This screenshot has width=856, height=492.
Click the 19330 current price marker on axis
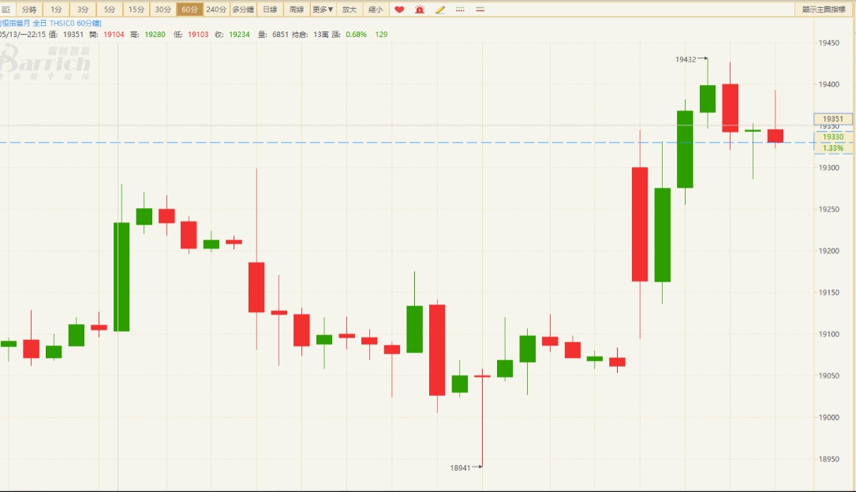(x=833, y=136)
